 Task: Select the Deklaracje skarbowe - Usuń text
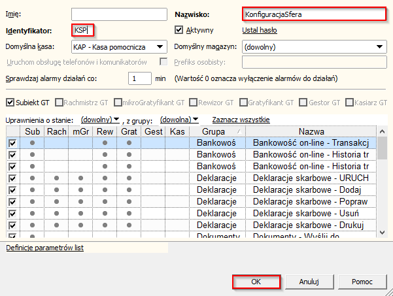click(x=306, y=214)
